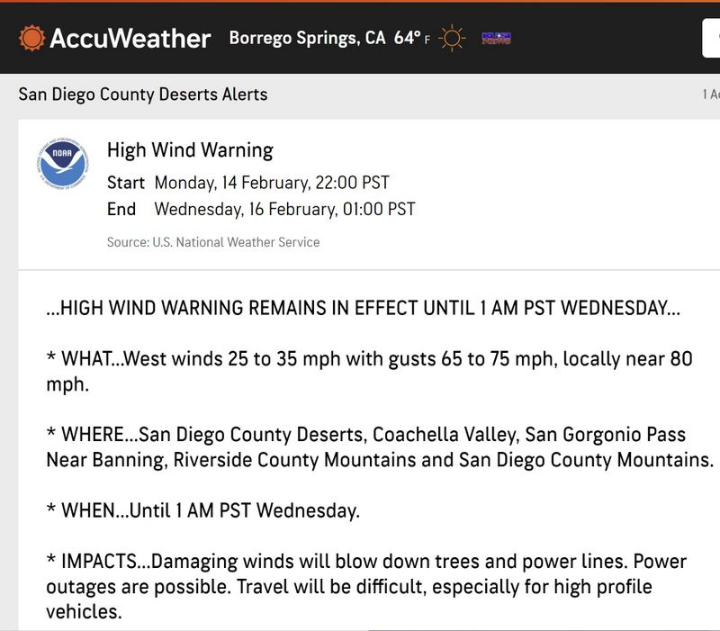Click the AccuWeather wordmark text
Image resolution: width=720 pixels, height=631 pixels.
(x=130, y=38)
